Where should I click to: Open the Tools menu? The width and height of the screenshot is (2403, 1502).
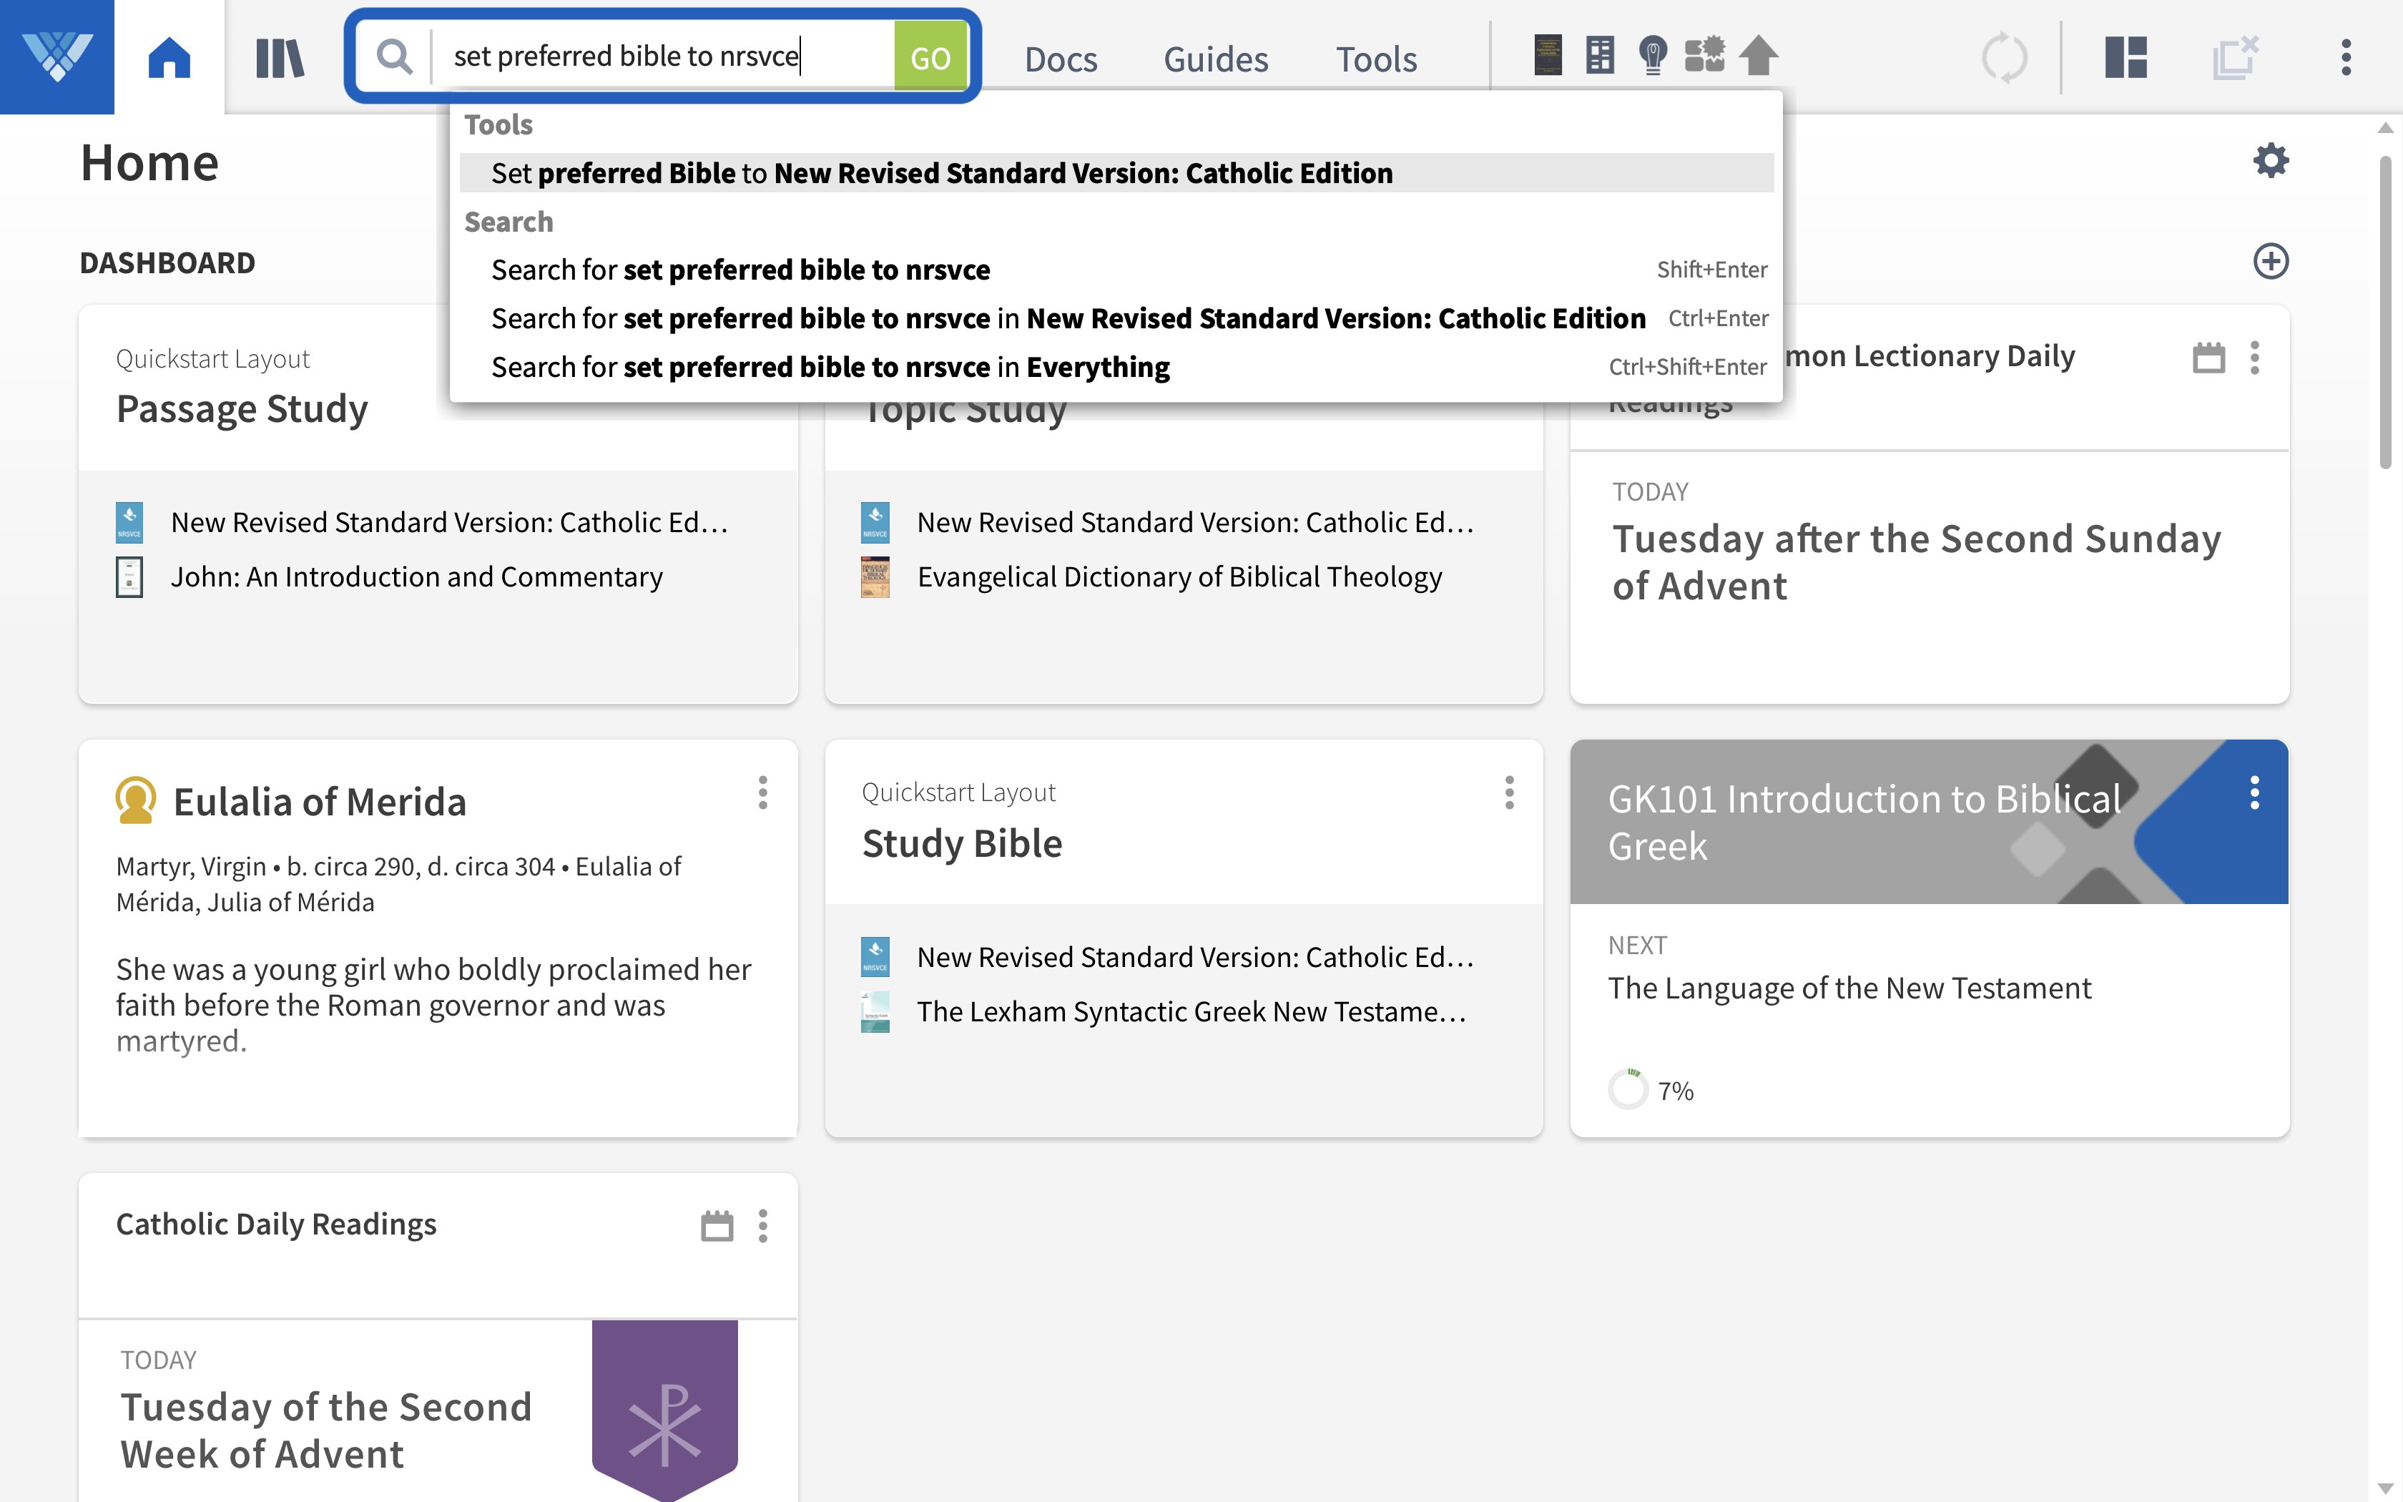click(x=1375, y=59)
